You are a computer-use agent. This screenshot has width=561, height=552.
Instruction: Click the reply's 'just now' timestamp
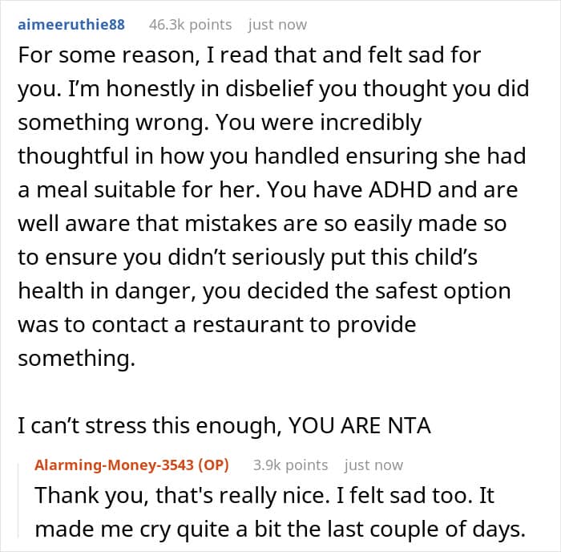click(x=373, y=465)
